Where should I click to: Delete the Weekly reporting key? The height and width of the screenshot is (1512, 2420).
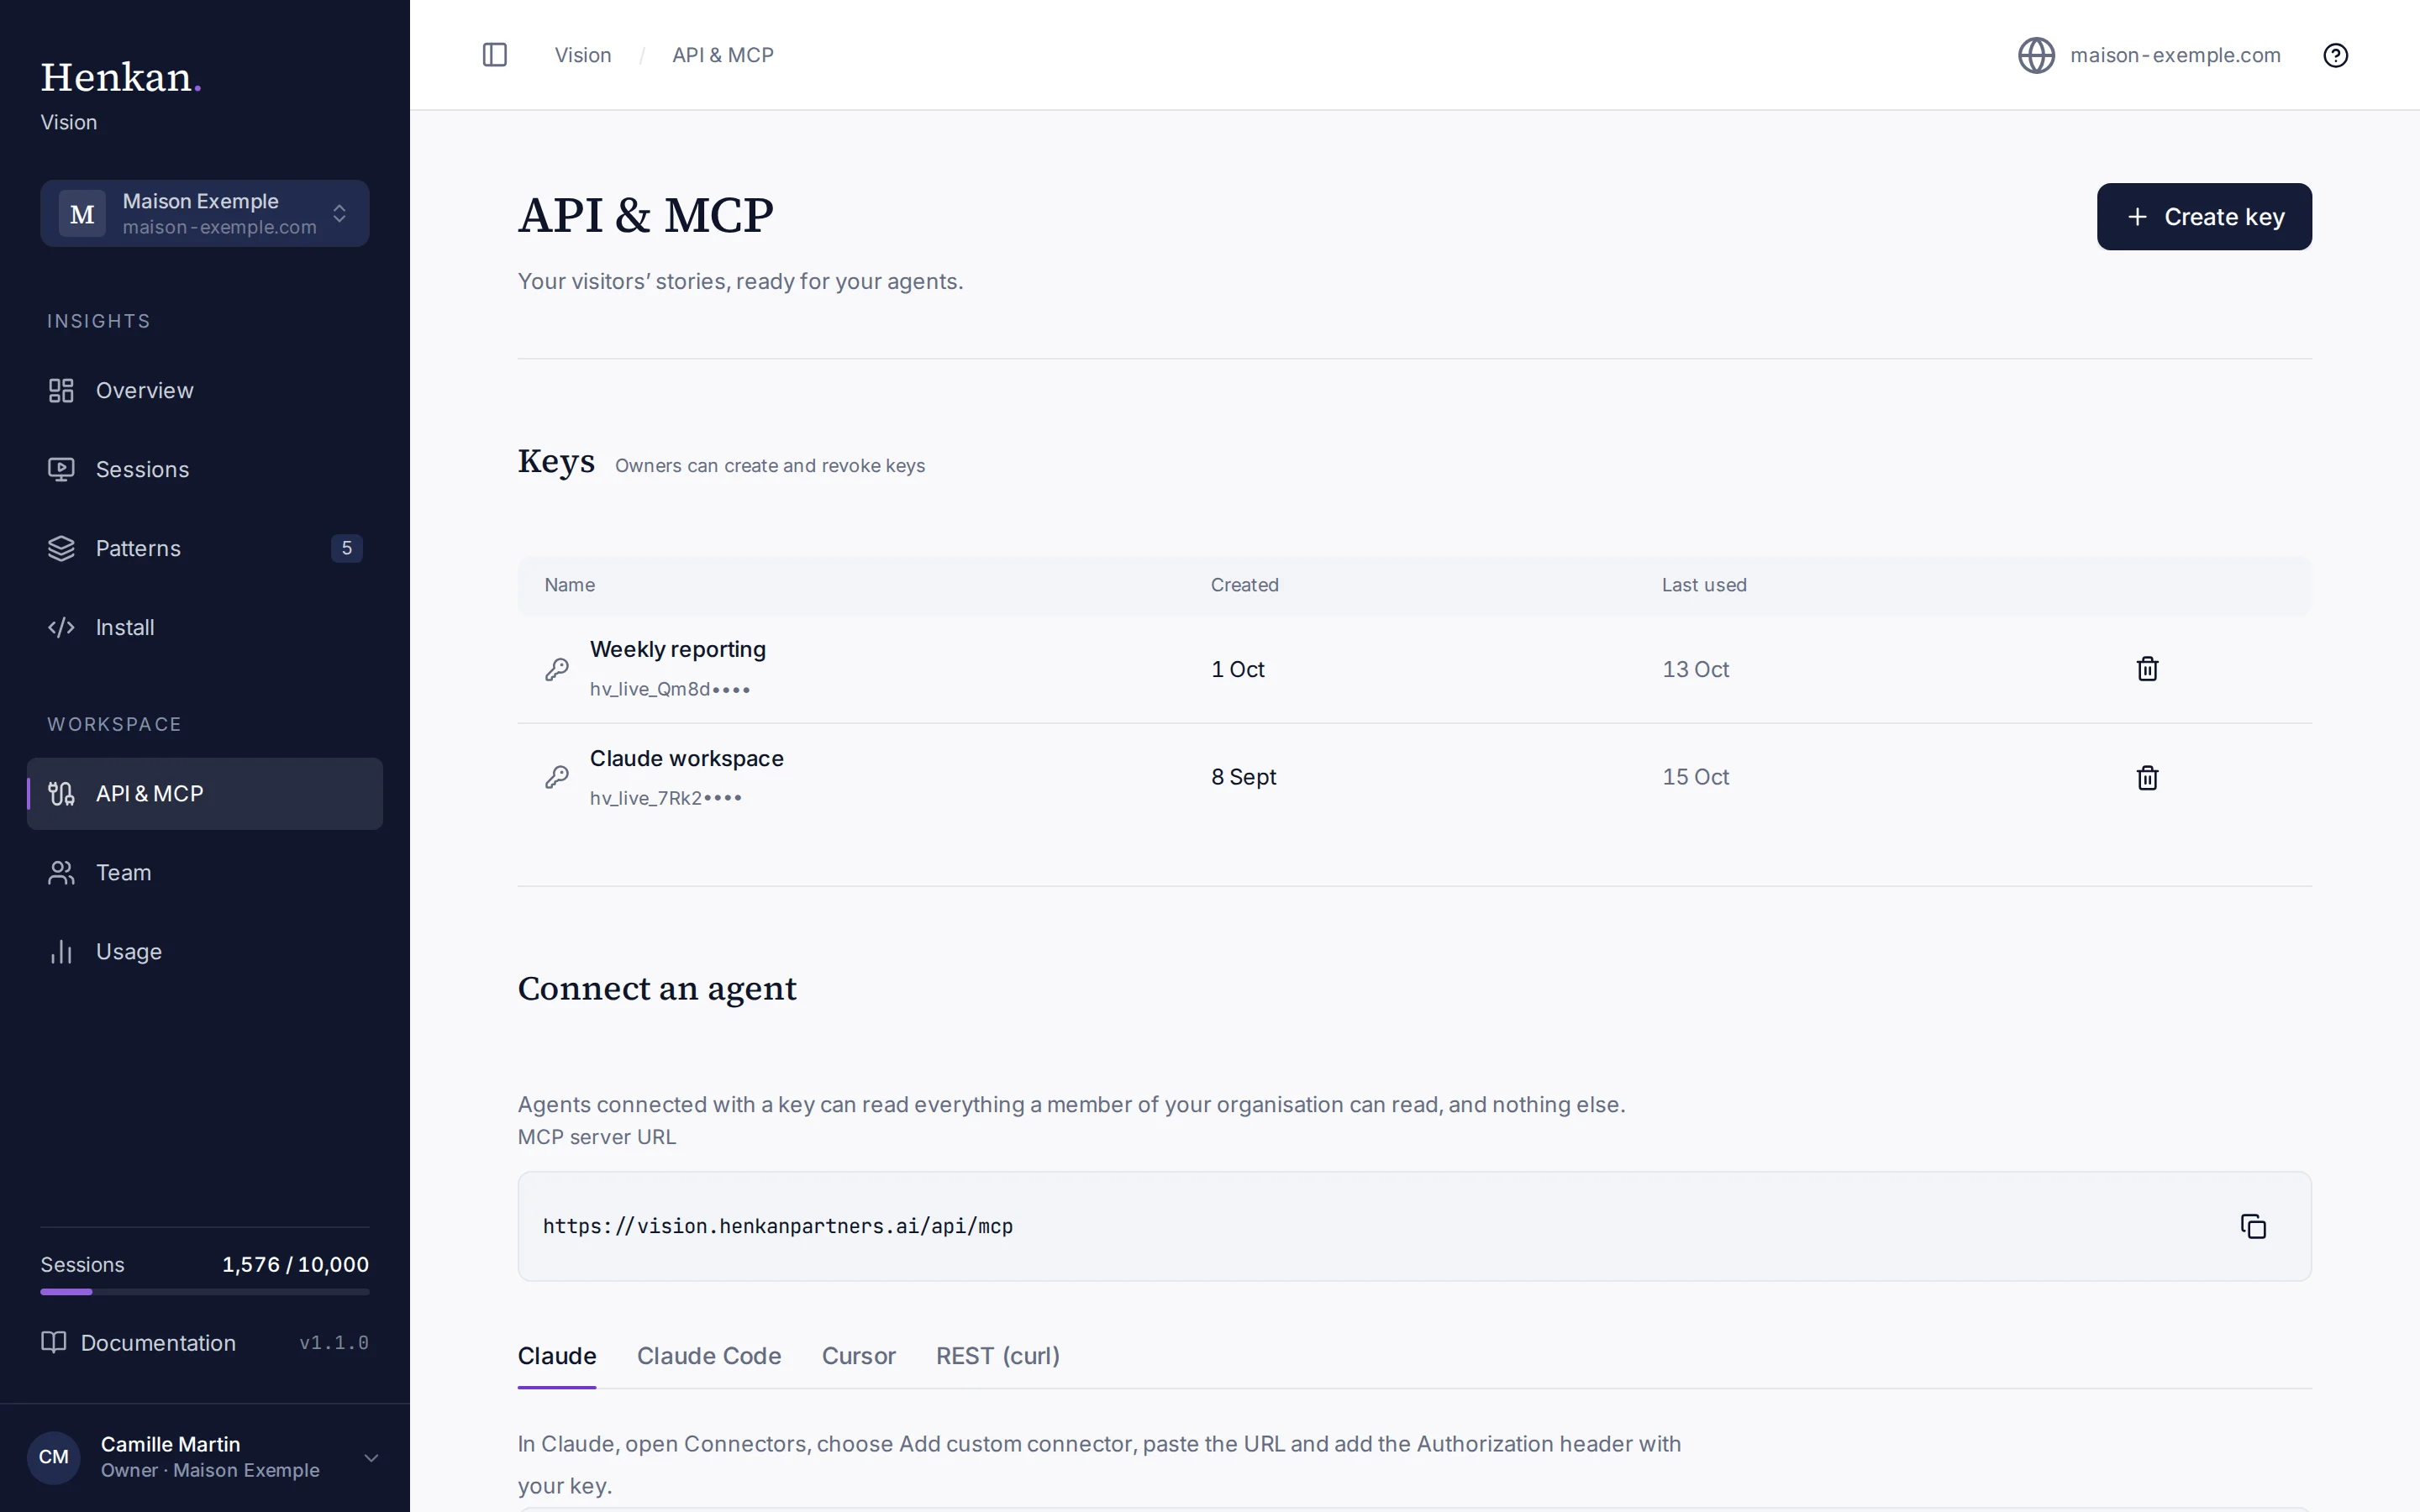point(2147,669)
